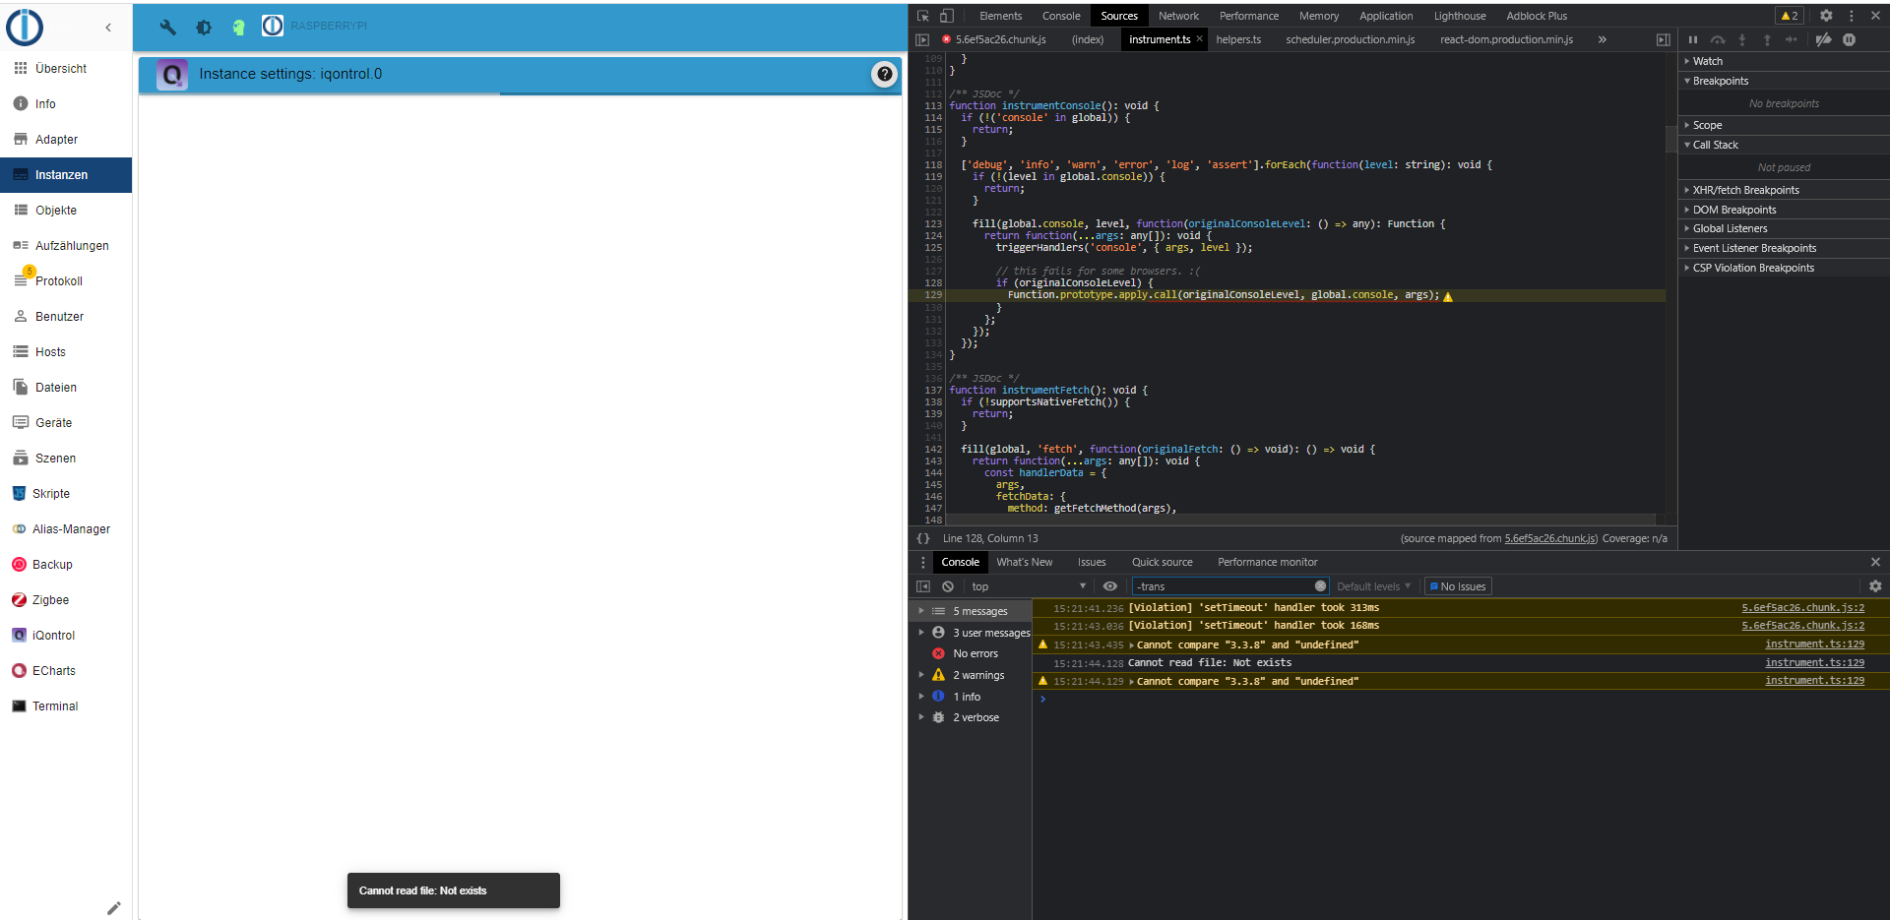Open the helpers.ts source tab
This screenshot has width=1890, height=920.
click(x=1238, y=39)
